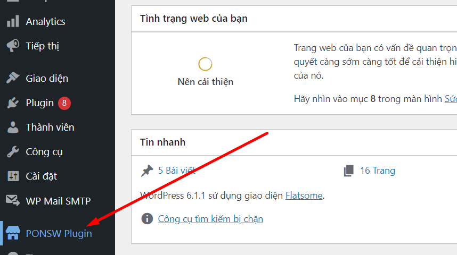
Task: Click the Nên cải thiện status label
Action: tap(206, 82)
